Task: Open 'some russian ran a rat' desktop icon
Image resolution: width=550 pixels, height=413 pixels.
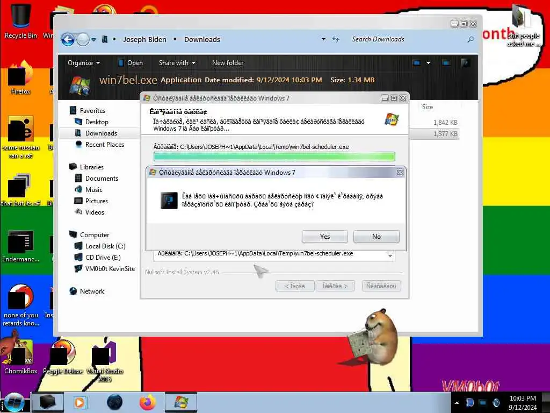Action: click(x=21, y=137)
